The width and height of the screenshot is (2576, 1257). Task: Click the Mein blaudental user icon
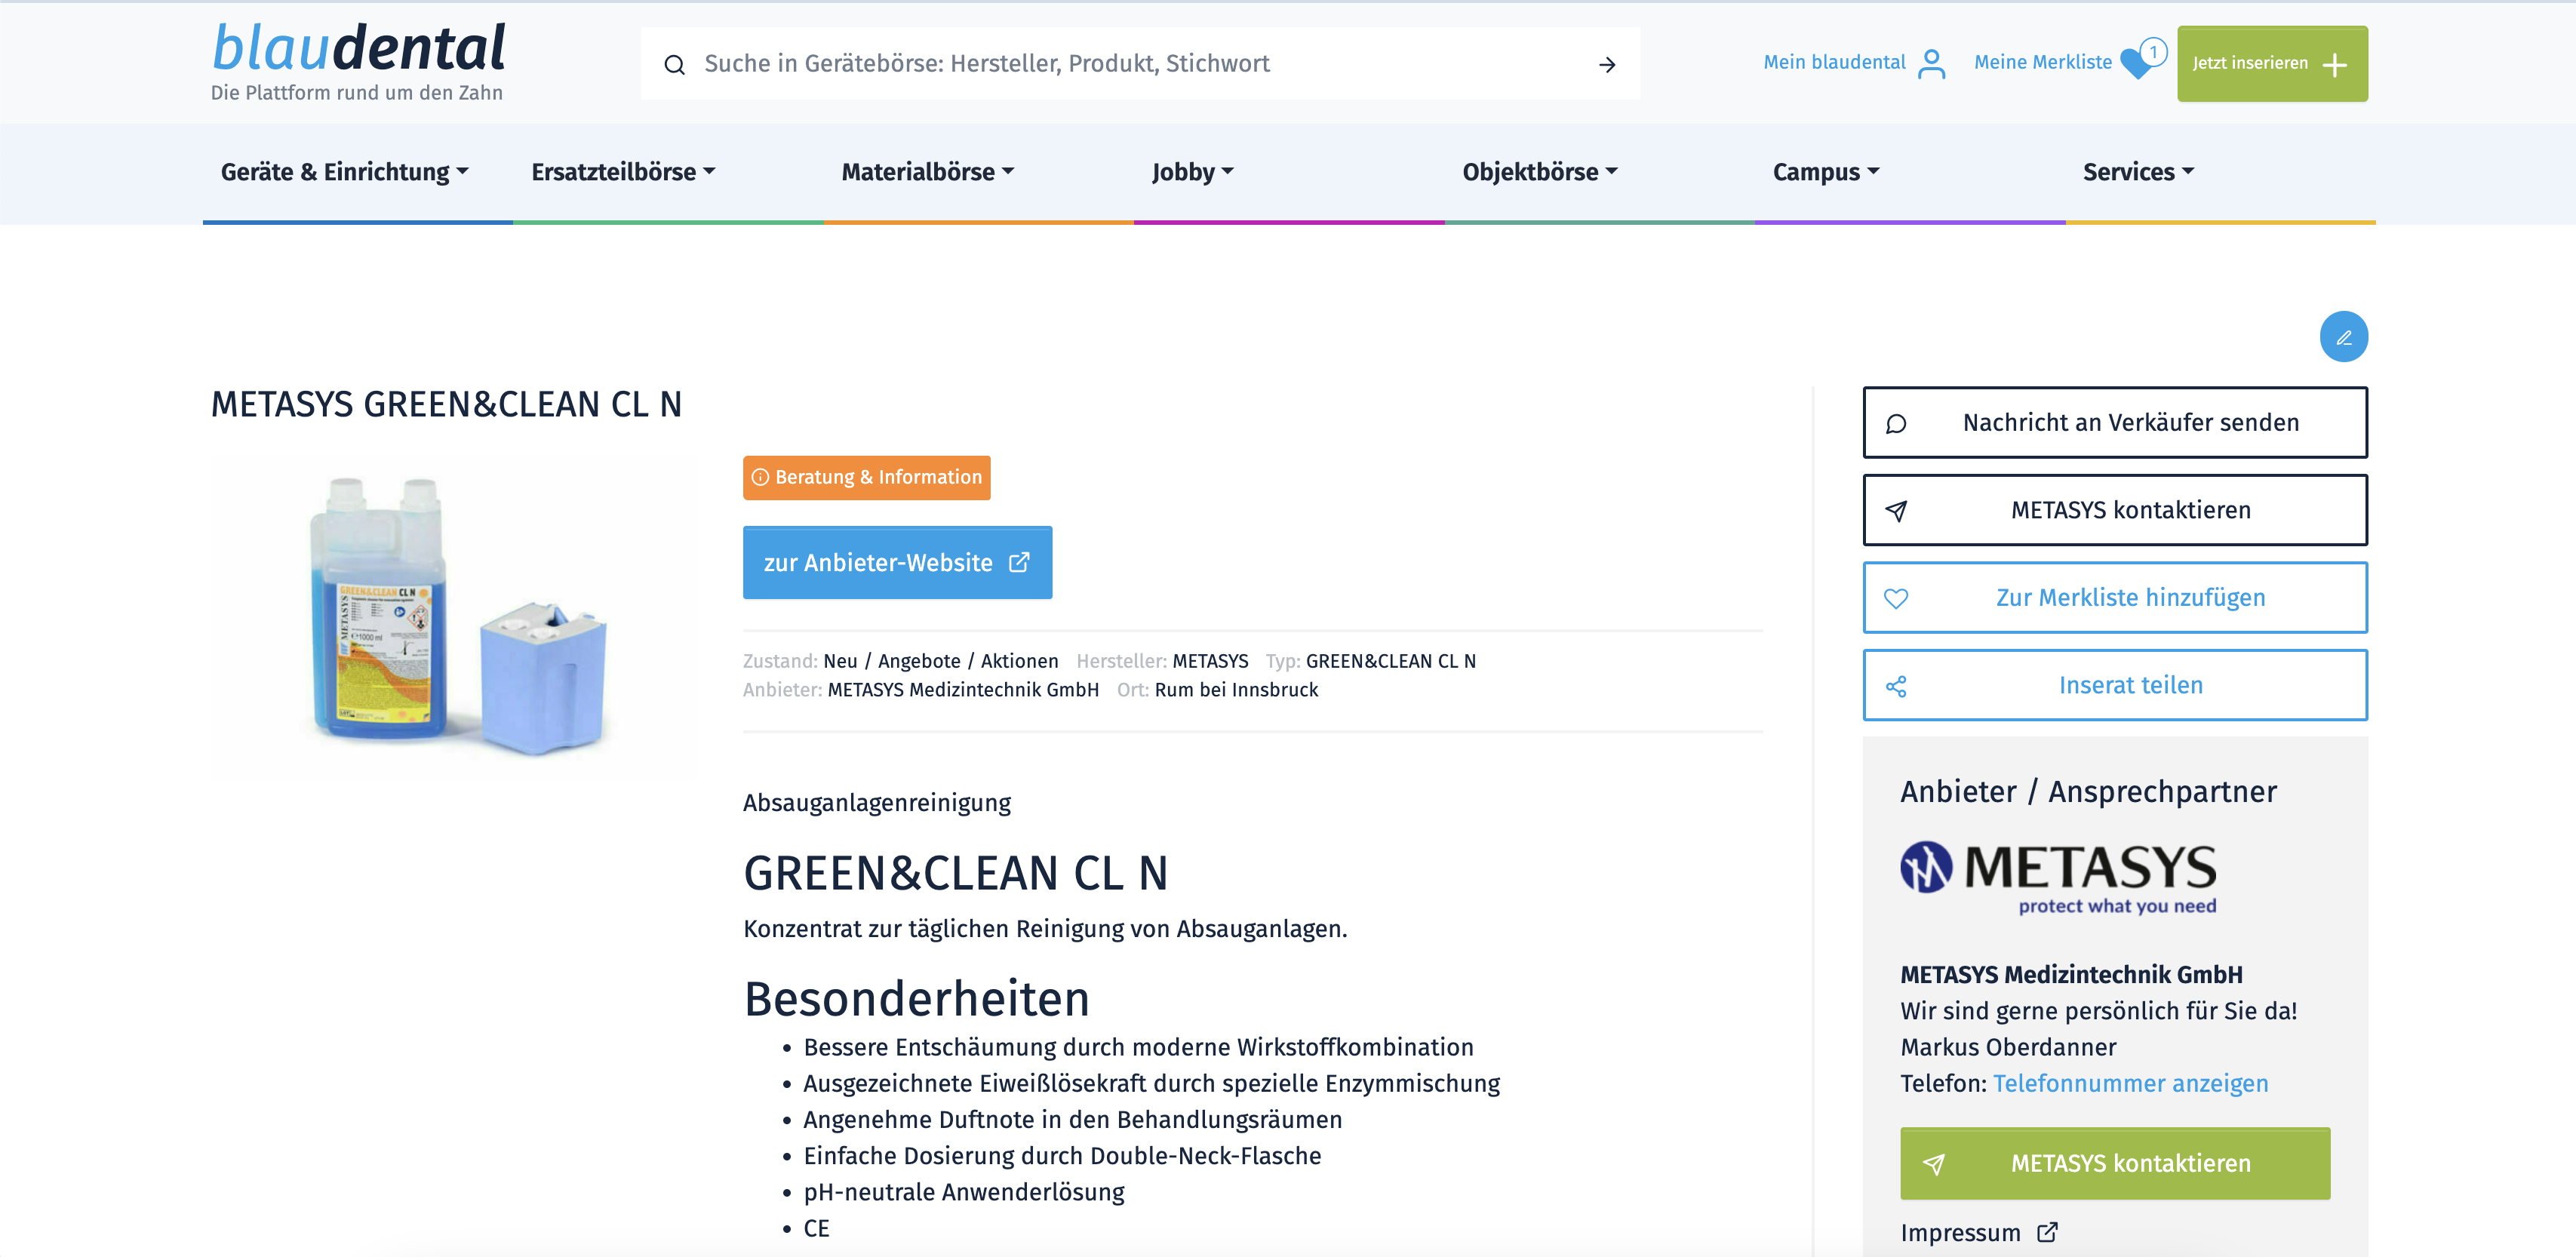(1932, 64)
